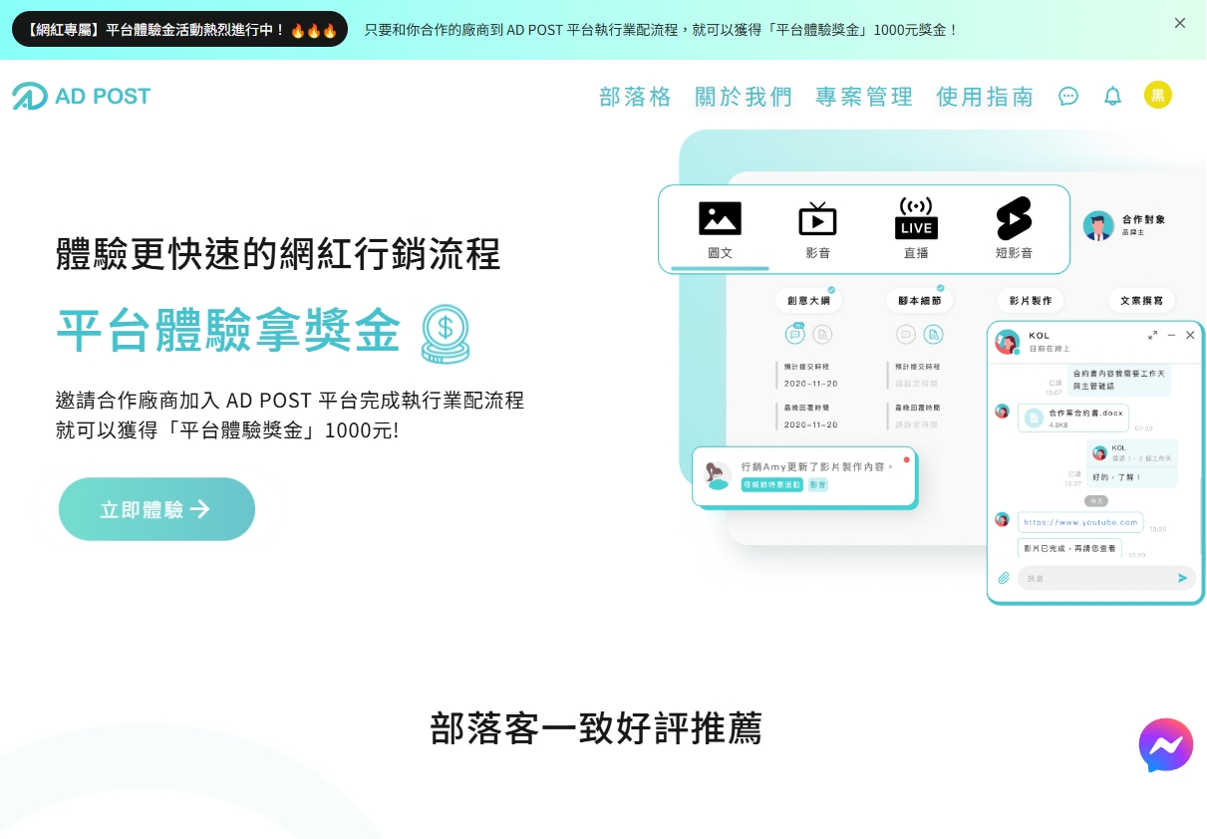The width and height of the screenshot is (1207, 839).
Task: Select the 創意大綱 step pill
Action: point(808,300)
